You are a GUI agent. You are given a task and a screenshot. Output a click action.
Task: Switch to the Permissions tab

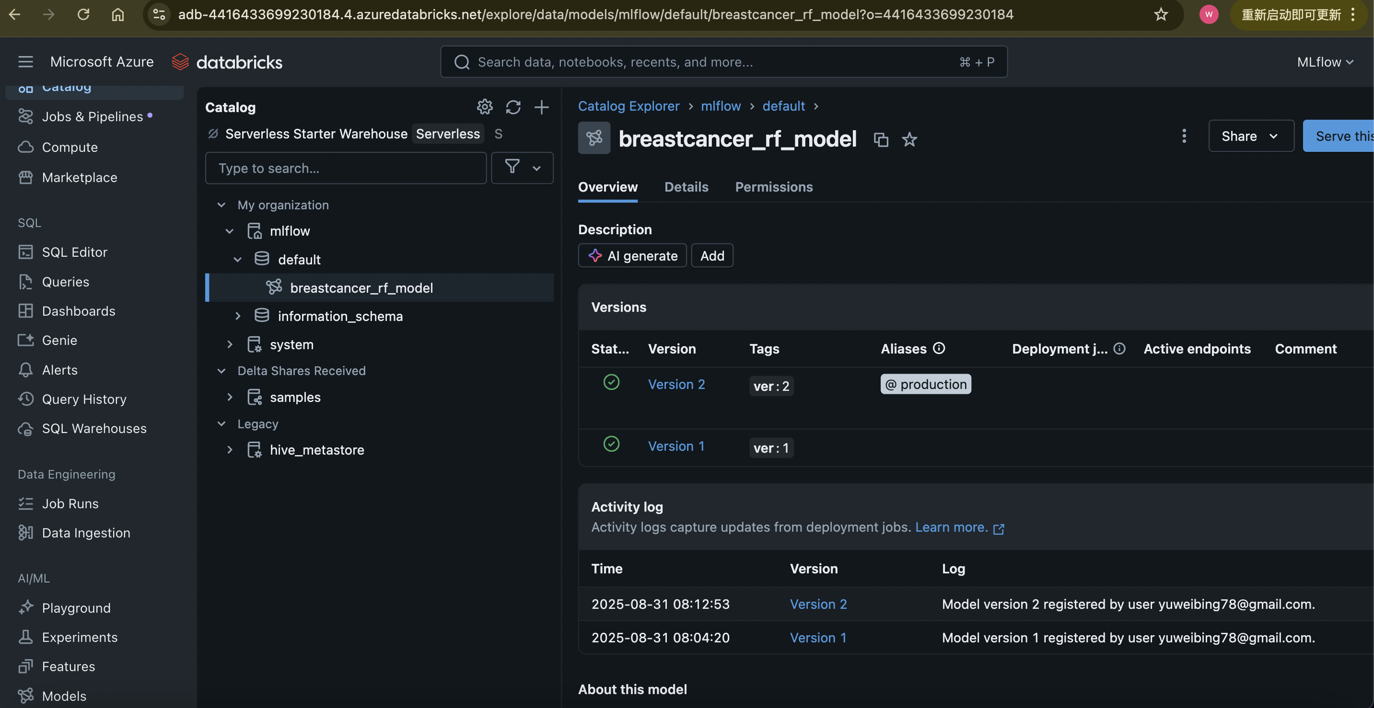click(x=774, y=187)
